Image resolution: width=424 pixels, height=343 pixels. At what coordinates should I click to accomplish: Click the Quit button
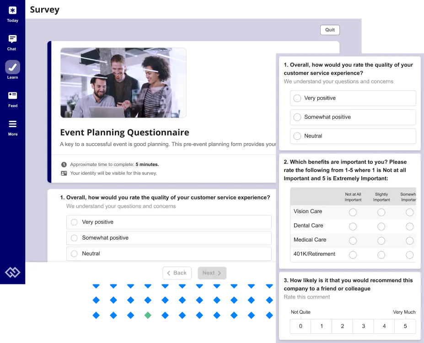tap(330, 30)
